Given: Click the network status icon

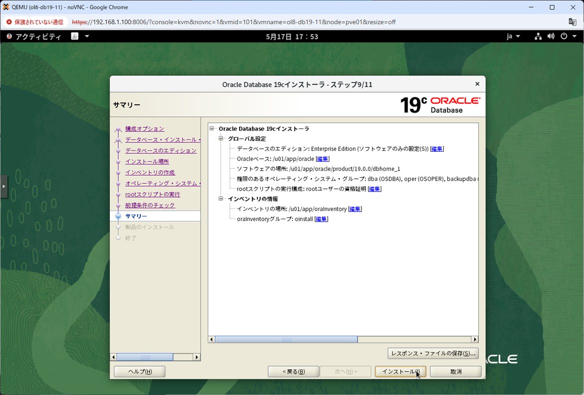Looking at the screenshot, I should 538,36.
